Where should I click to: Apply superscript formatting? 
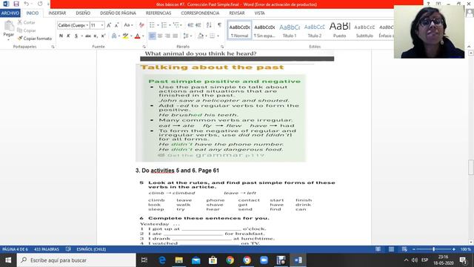103,36
